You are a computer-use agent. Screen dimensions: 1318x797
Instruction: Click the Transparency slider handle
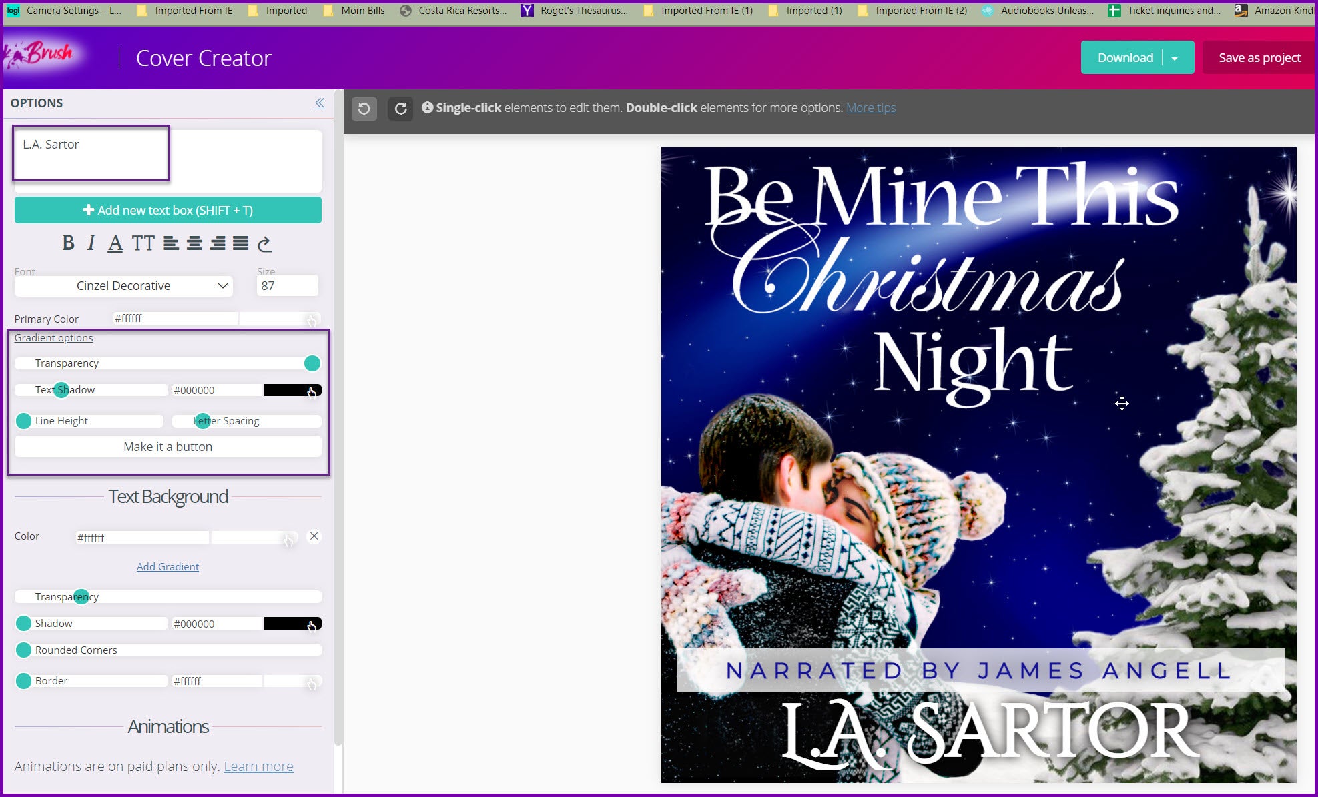coord(312,363)
